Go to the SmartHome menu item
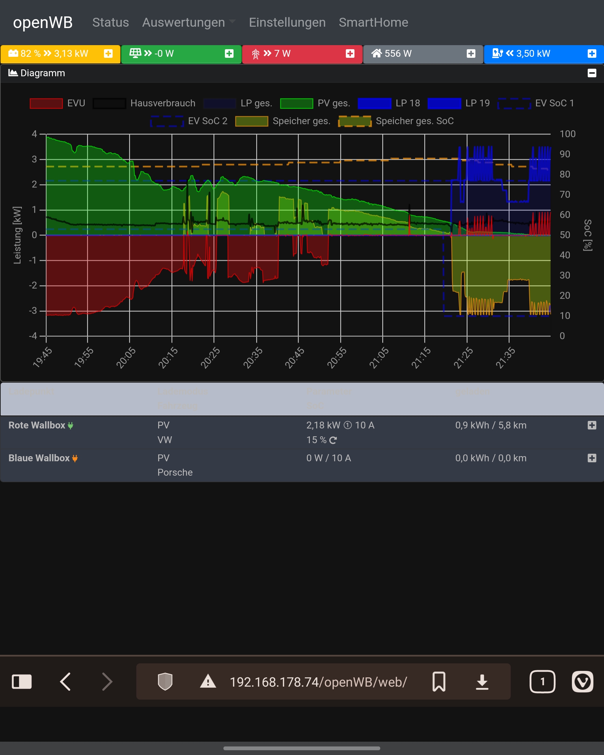Viewport: 604px width, 755px height. (373, 23)
